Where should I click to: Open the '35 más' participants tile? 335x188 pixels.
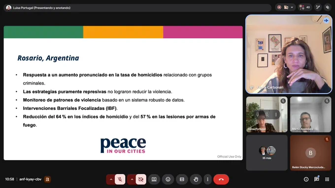tap(267, 153)
